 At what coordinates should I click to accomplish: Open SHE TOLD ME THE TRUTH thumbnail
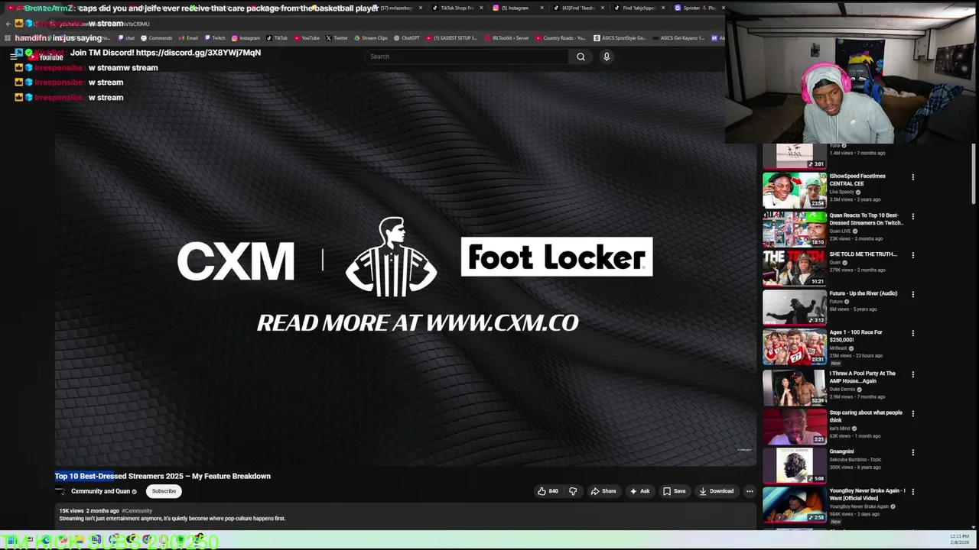click(794, 268)
